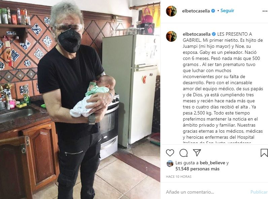Click the caption's verified badge icon
Image resolution: width=268 pixels, height=199 pixels.
coord(214,34)
